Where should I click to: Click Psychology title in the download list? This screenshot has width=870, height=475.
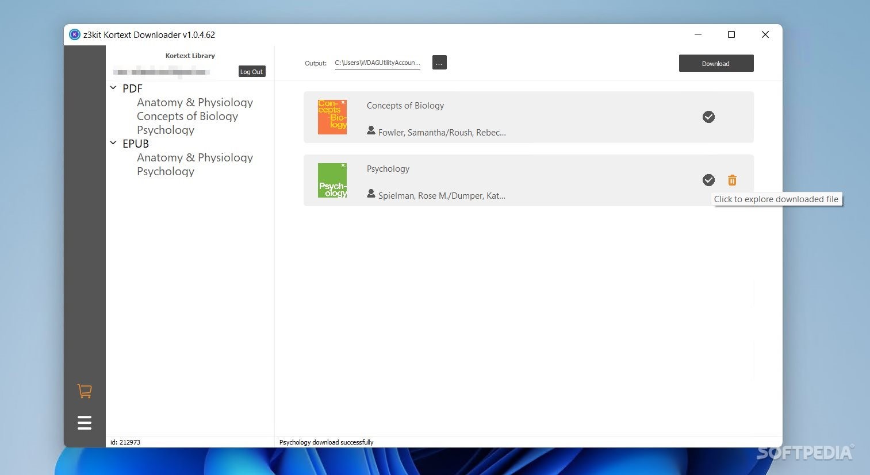(388, 169)
